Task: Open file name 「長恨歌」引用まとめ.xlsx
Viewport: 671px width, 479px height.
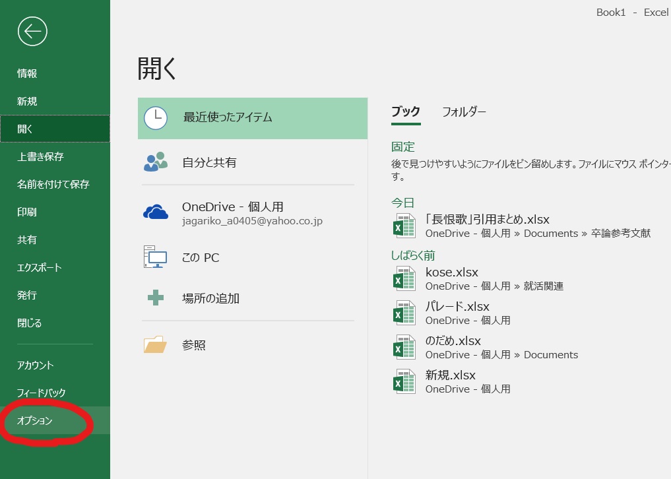Action: click(x=487, y=219)
